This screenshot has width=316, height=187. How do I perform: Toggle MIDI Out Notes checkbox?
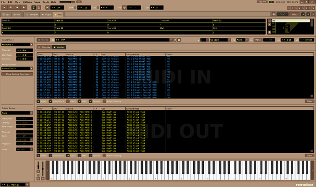pos(38,155)
